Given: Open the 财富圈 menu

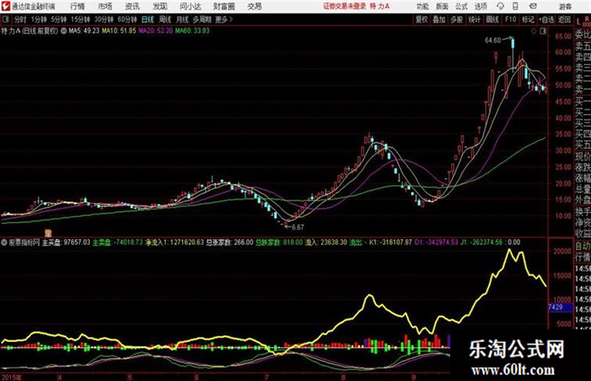Looking at the screenshot, I should click(x=224, y=6).
